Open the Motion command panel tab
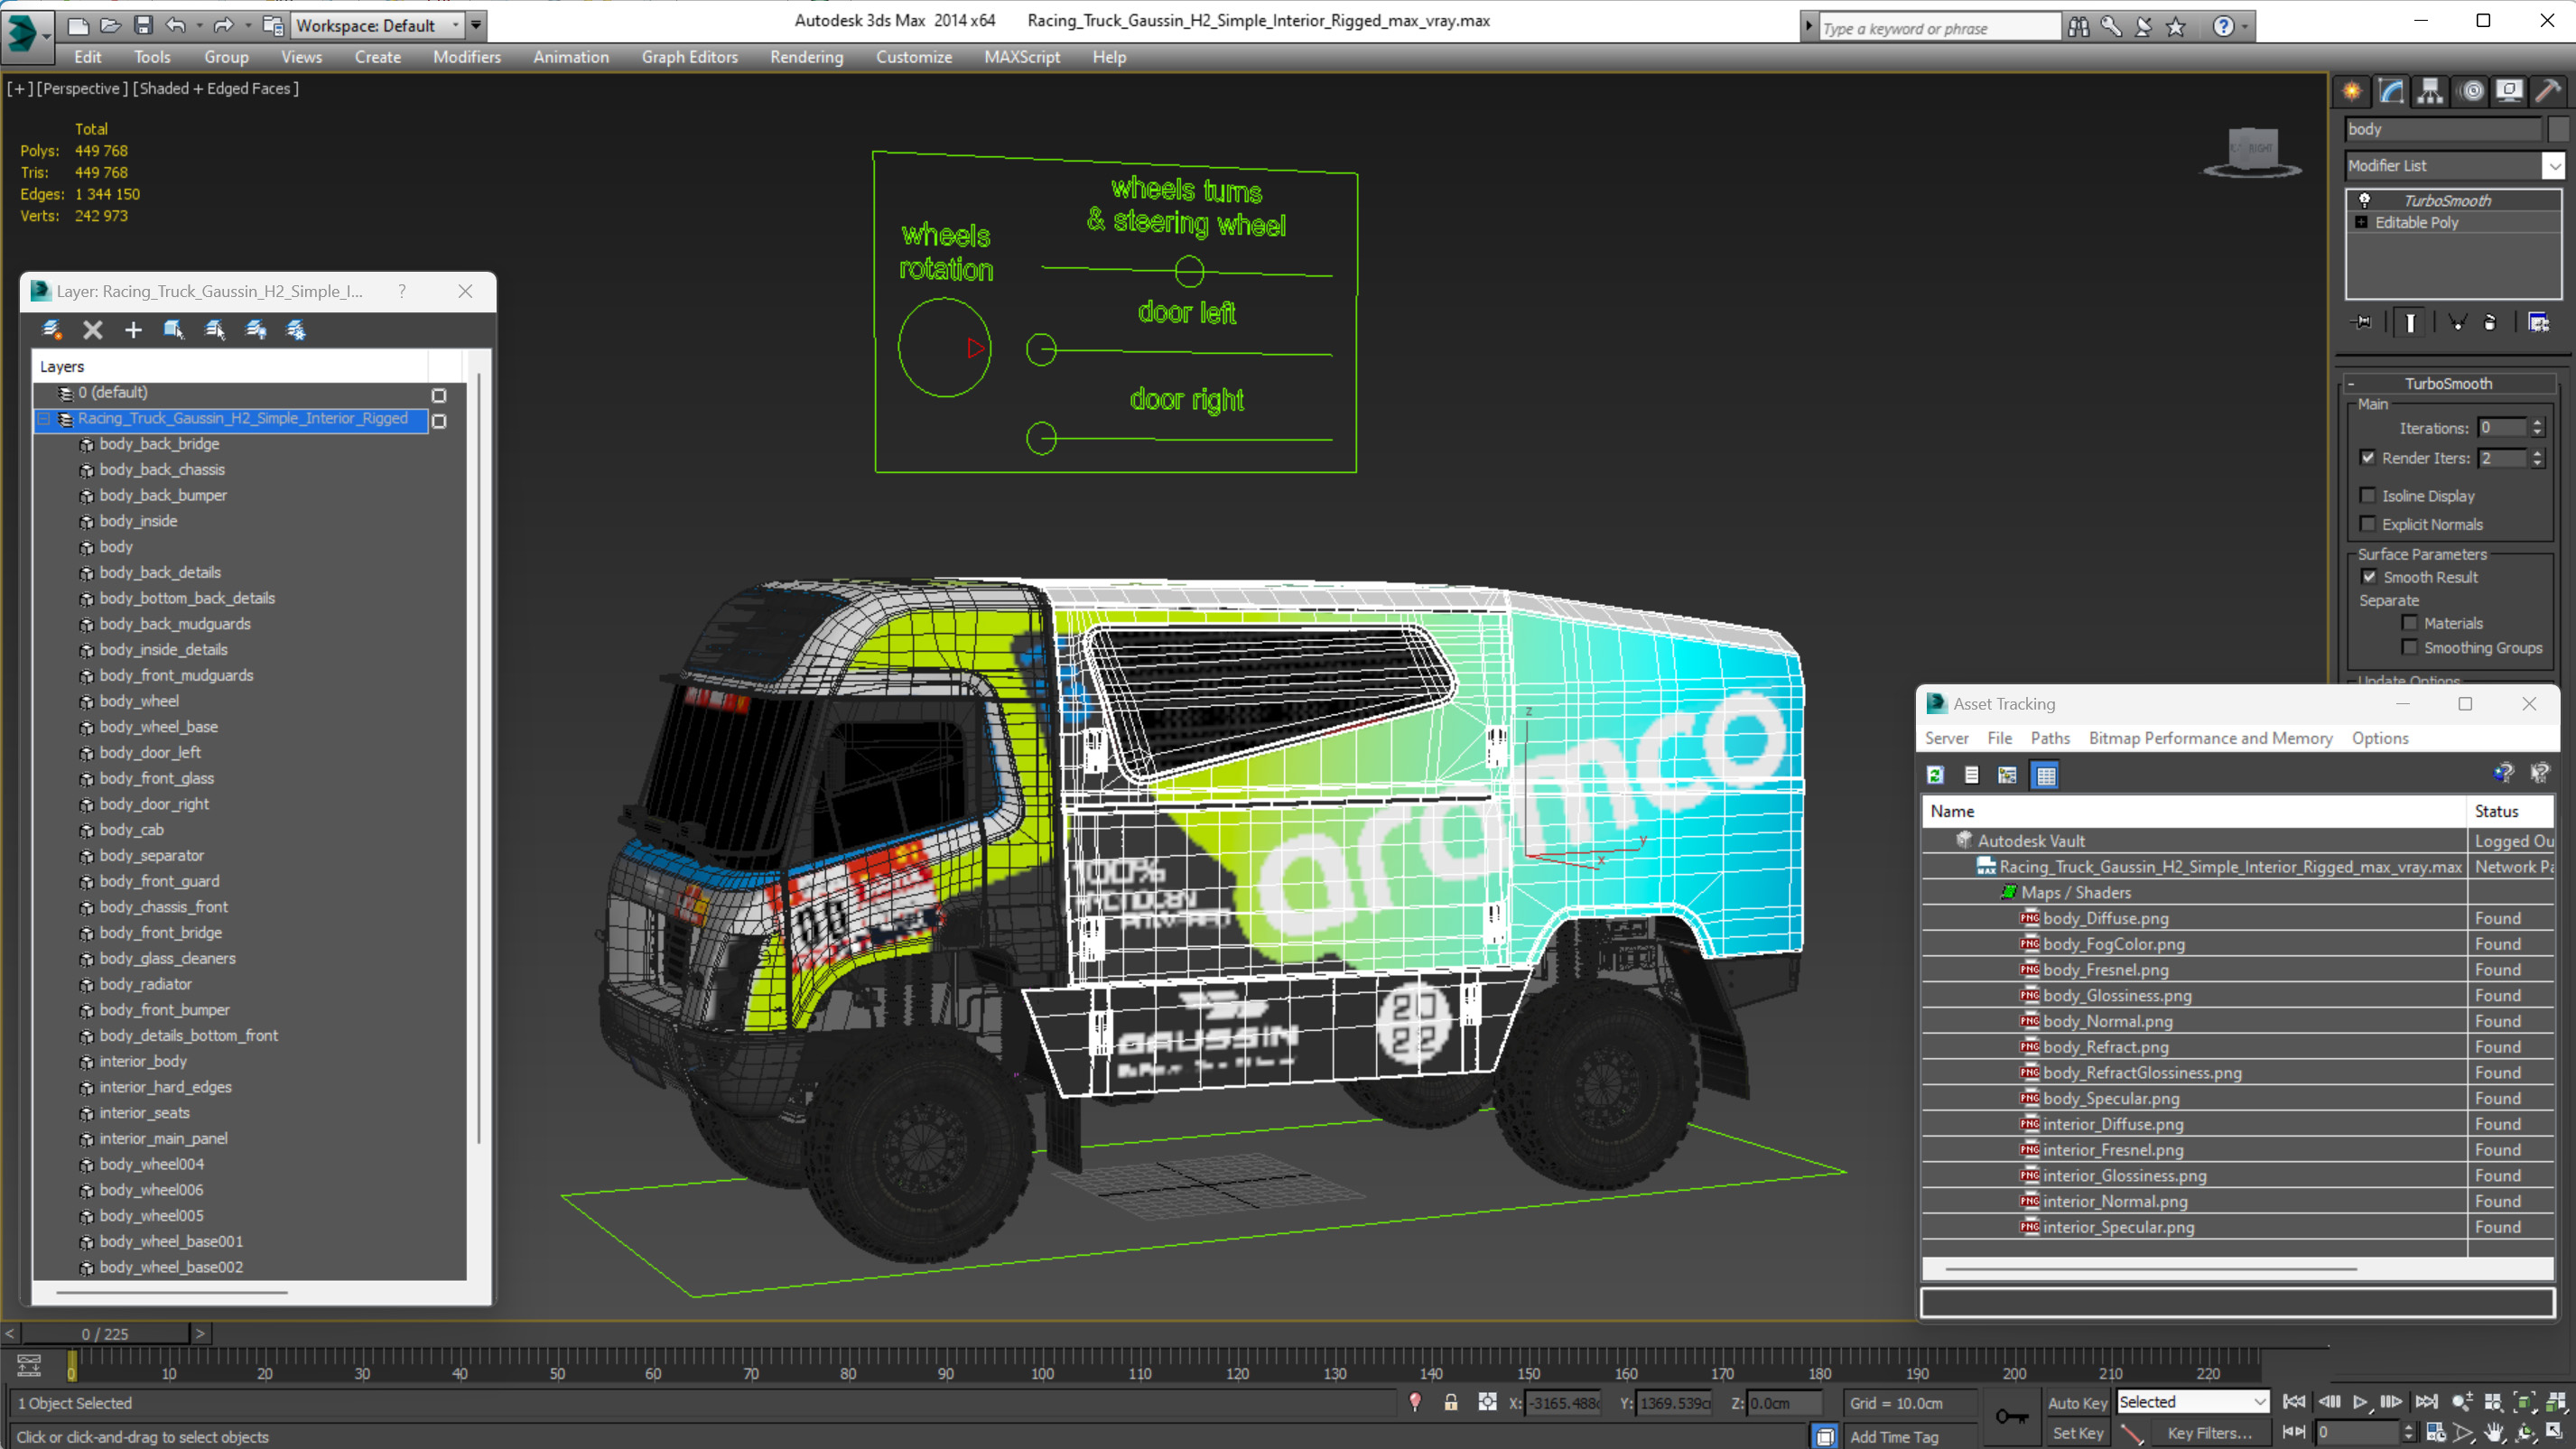The image size is (2576, 1449). [x=2472, y=91]
